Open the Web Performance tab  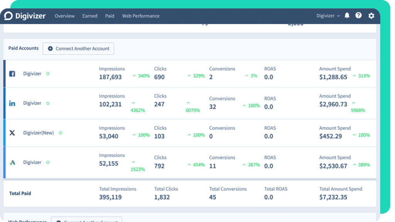(x=140, y=16)
